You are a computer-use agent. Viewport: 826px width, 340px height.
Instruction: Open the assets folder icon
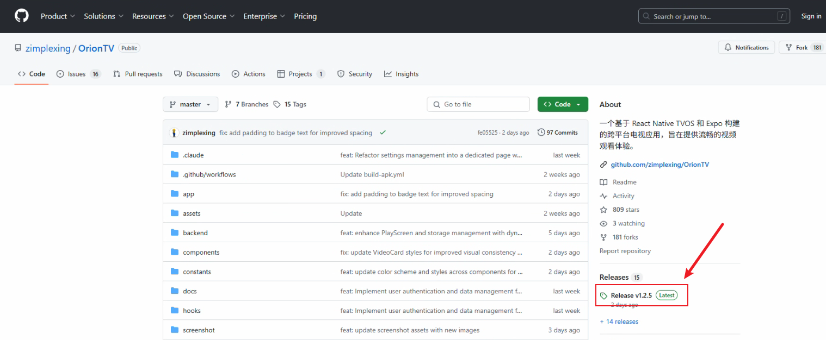pos(175,213)
